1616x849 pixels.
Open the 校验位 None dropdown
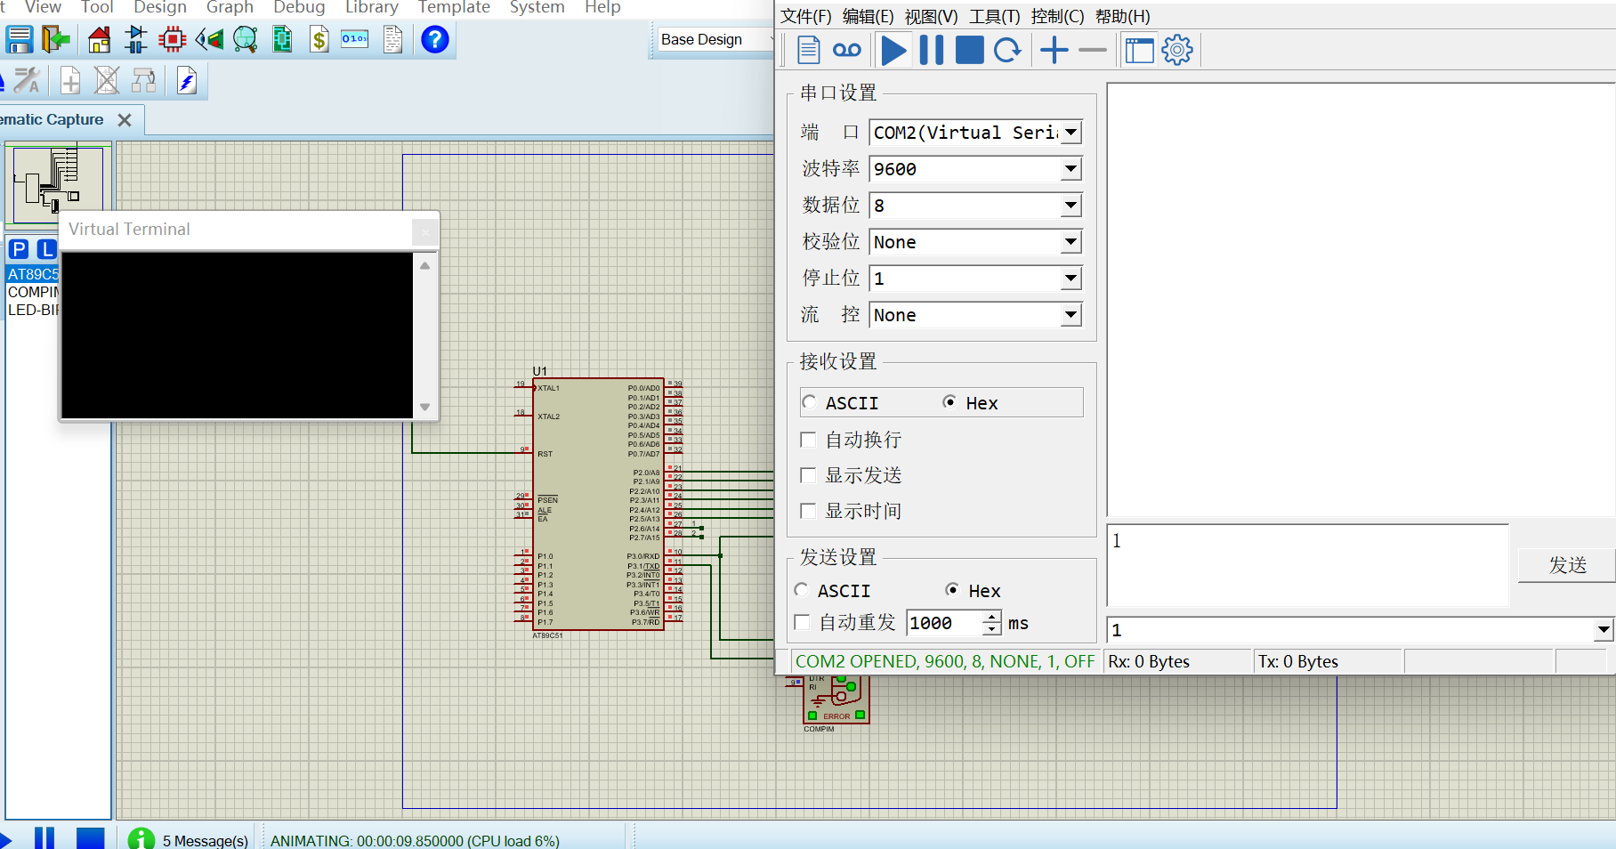[x=1071, y=242]
